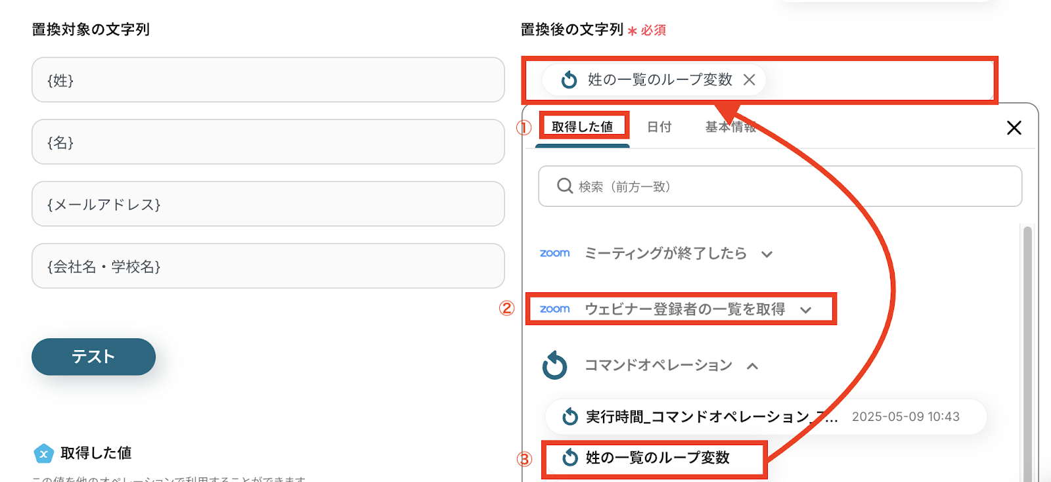Open the 日付 tab
The height and width of the screenshot is (482, 1051).
point(659,127)
